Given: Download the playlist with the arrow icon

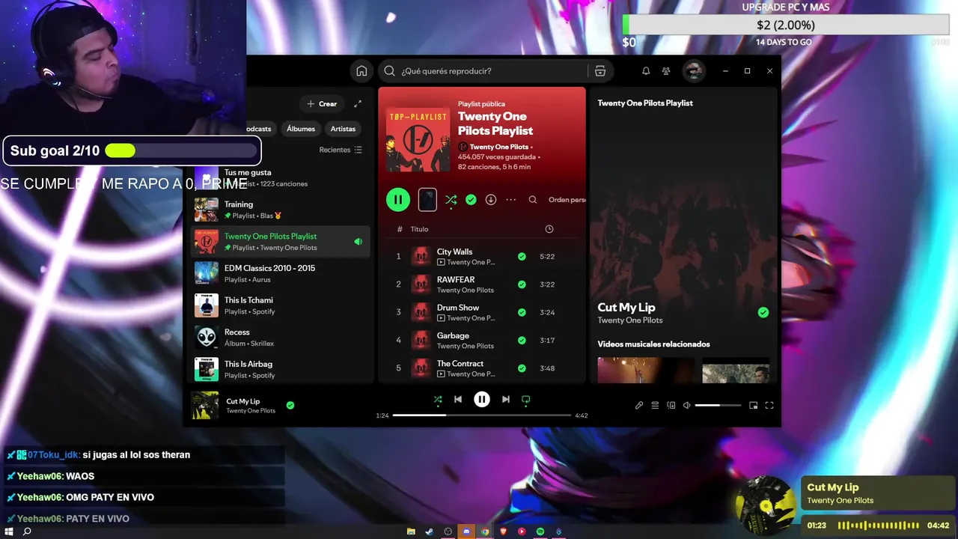Looking at the screenshot, I should [491, 200].
